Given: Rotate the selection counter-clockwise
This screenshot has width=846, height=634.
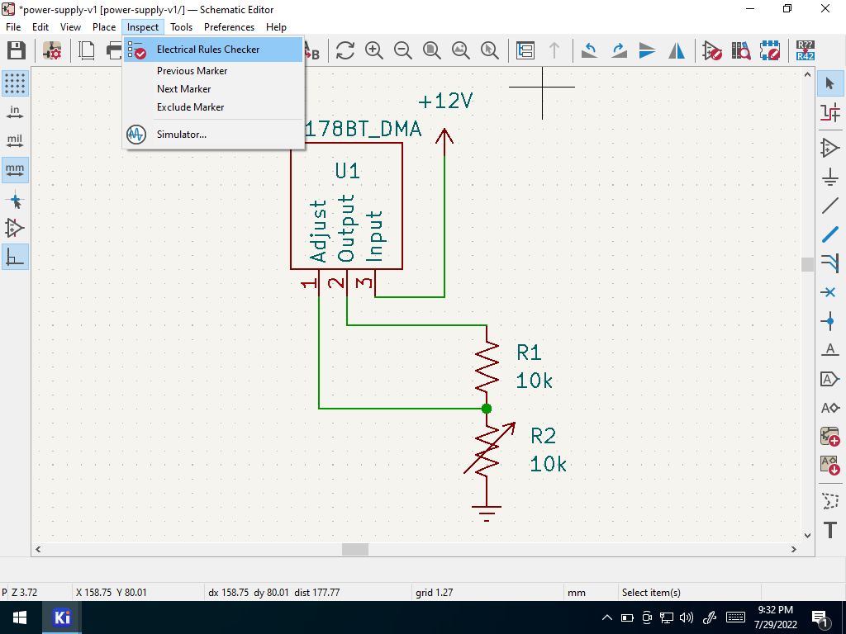Looking at the screenshot, I should (x=590, y=50).
